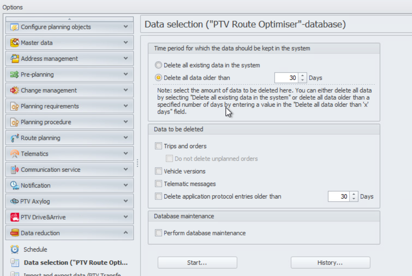The height and width of the screenshot is (276, 412).
Task: Click the Address management icon
Action: (x=14, y=59)
